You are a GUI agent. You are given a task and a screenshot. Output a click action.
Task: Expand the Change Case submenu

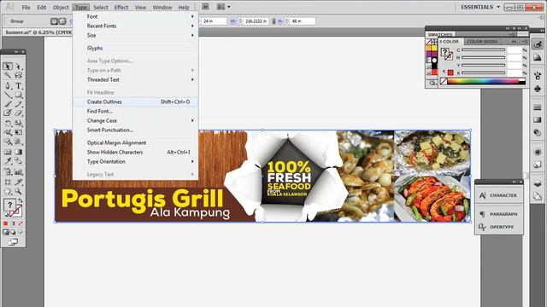pos(135,120)
